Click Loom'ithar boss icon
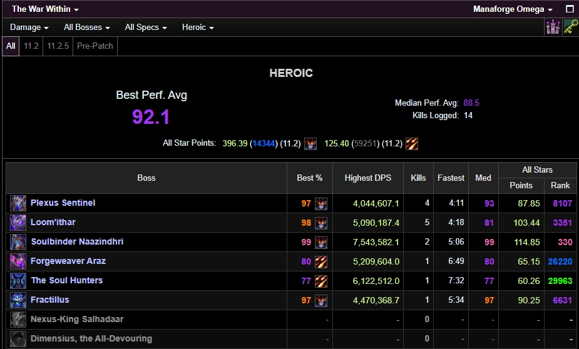The image size is (579, 349). (x=18, y=223)
